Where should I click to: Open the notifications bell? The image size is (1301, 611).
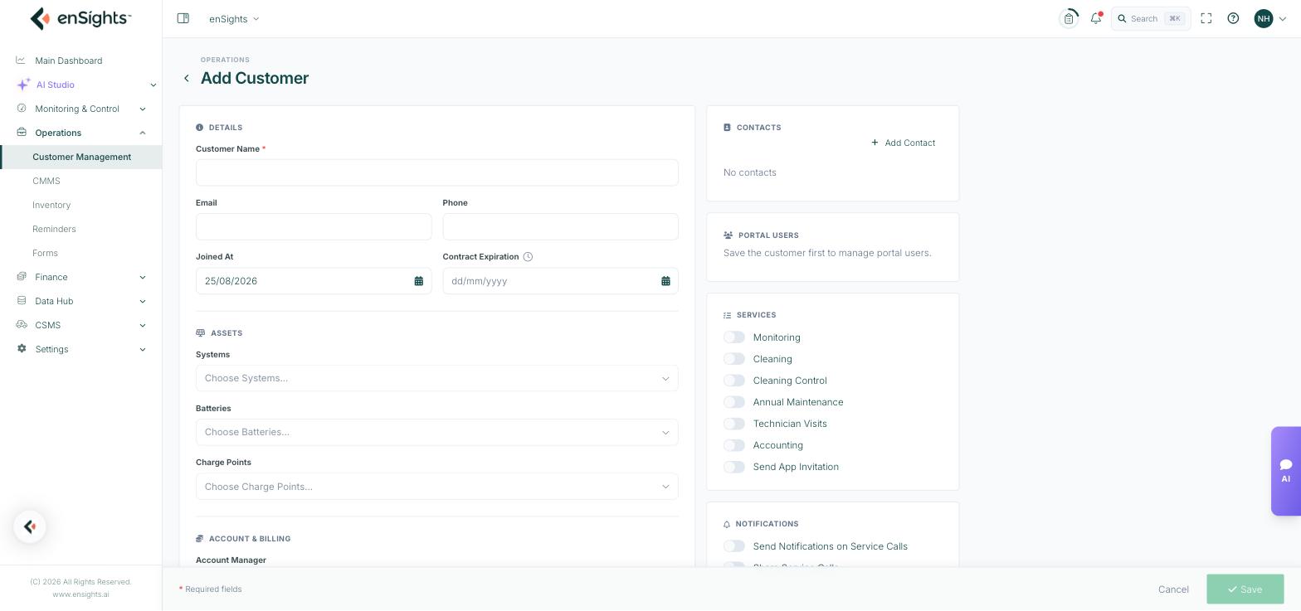pos(1096,18)
